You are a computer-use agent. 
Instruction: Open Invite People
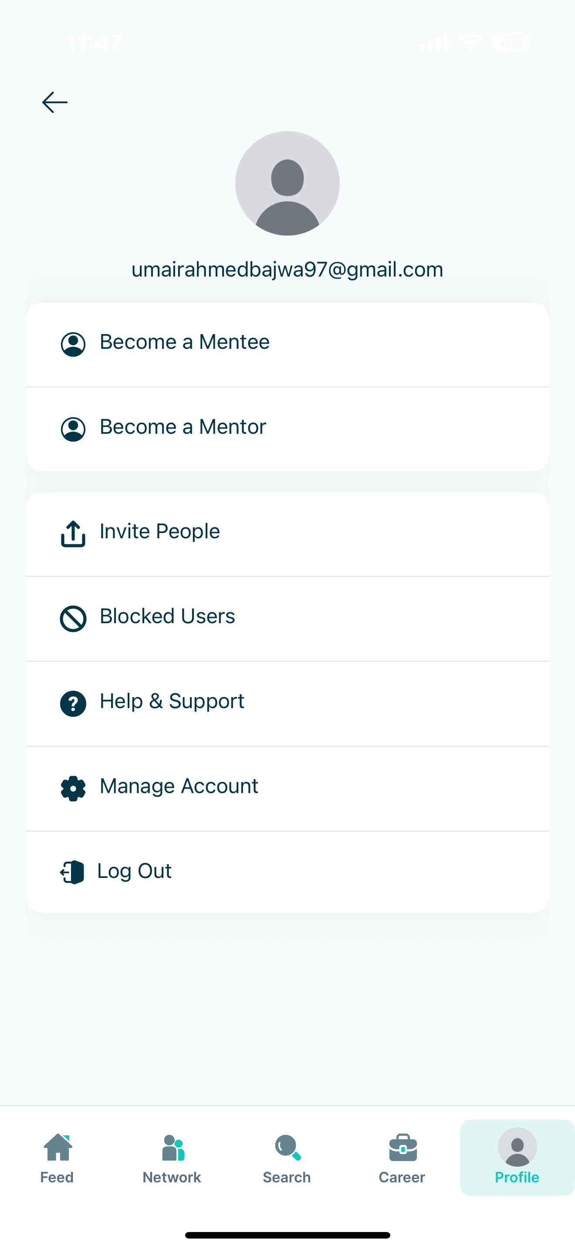[x=159, y=531]
